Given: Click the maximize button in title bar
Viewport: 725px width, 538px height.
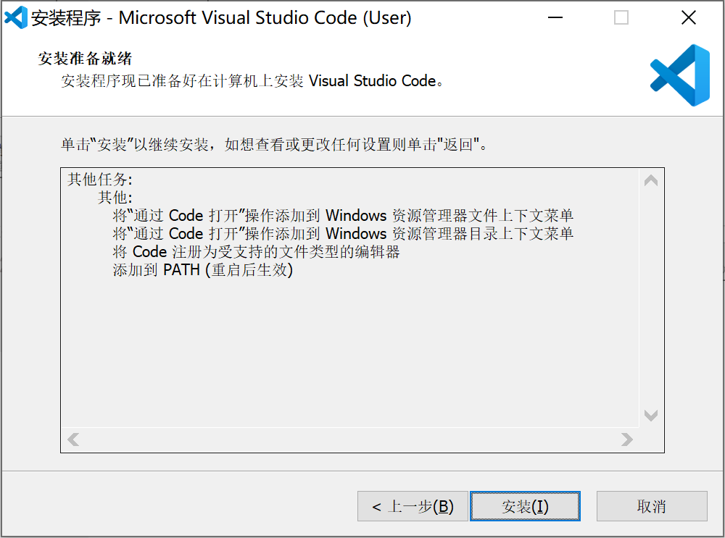Looking at the screenshot, I should click(x=621, y=17).
